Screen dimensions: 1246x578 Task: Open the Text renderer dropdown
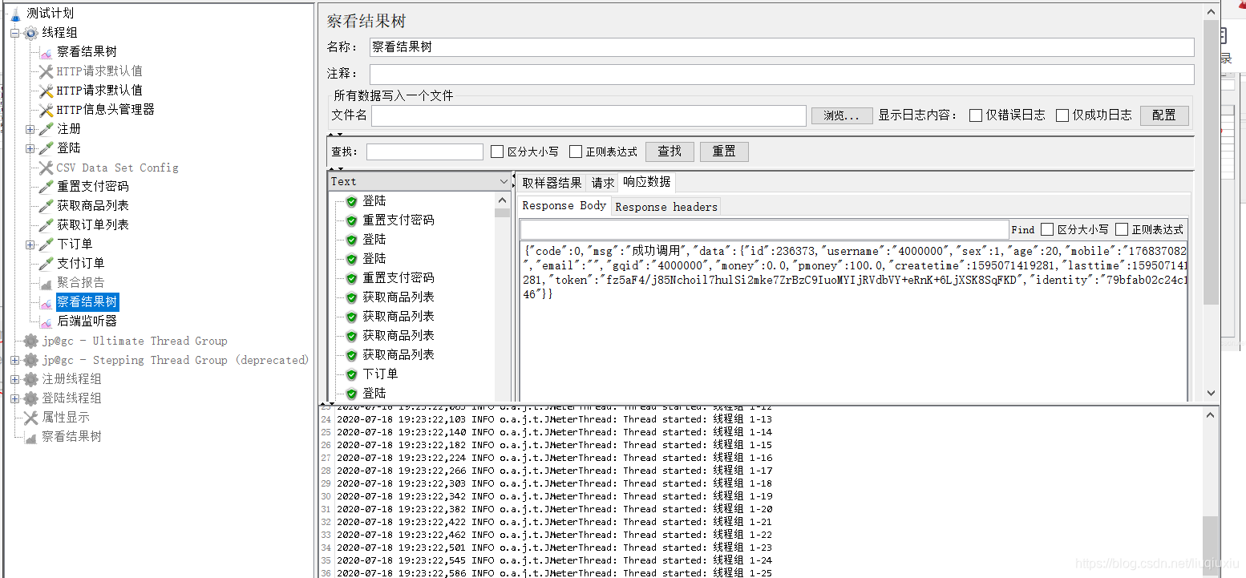(x=419, y=182)
